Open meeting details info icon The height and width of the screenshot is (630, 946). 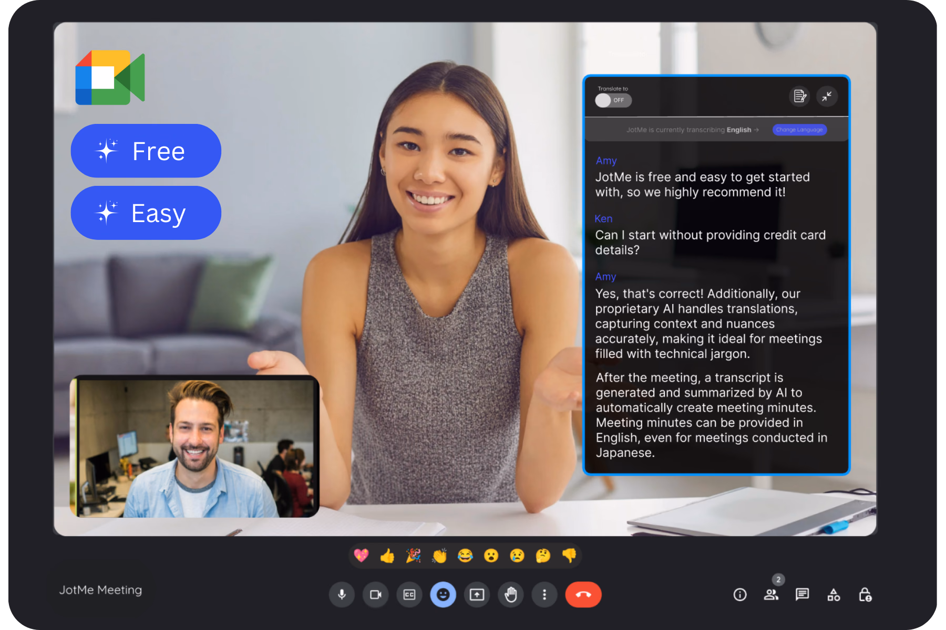(x=740, y=595)
